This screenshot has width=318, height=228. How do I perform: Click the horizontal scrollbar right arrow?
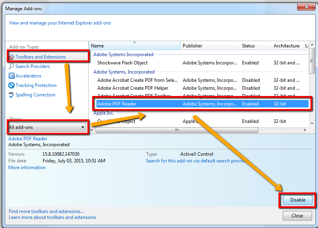point(305,130)
